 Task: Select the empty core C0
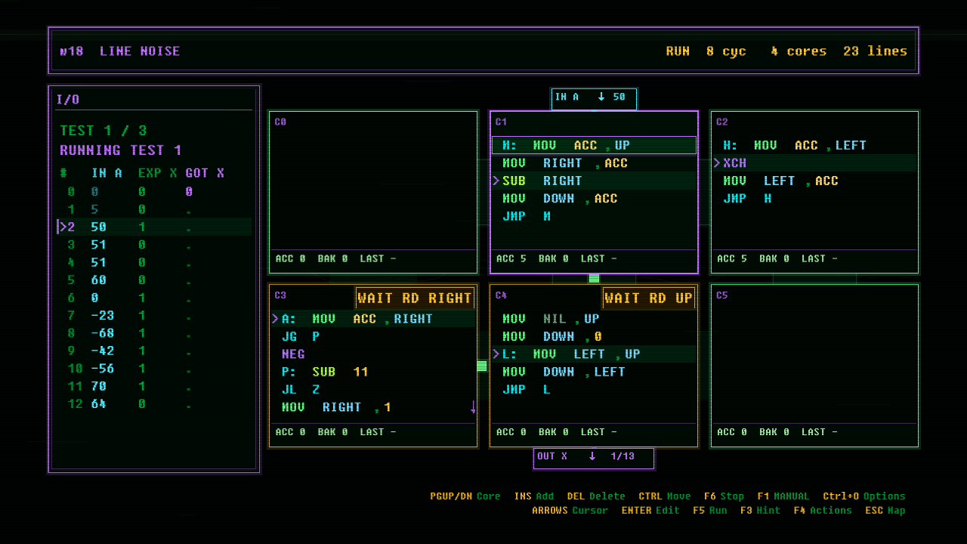373,192
